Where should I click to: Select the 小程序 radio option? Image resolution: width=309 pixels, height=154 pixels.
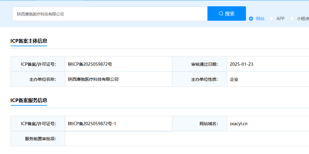(x=299, y=19)
